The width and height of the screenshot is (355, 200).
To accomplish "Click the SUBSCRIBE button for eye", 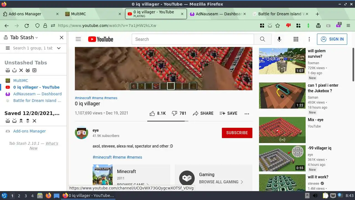I will (x=237, y=133).
